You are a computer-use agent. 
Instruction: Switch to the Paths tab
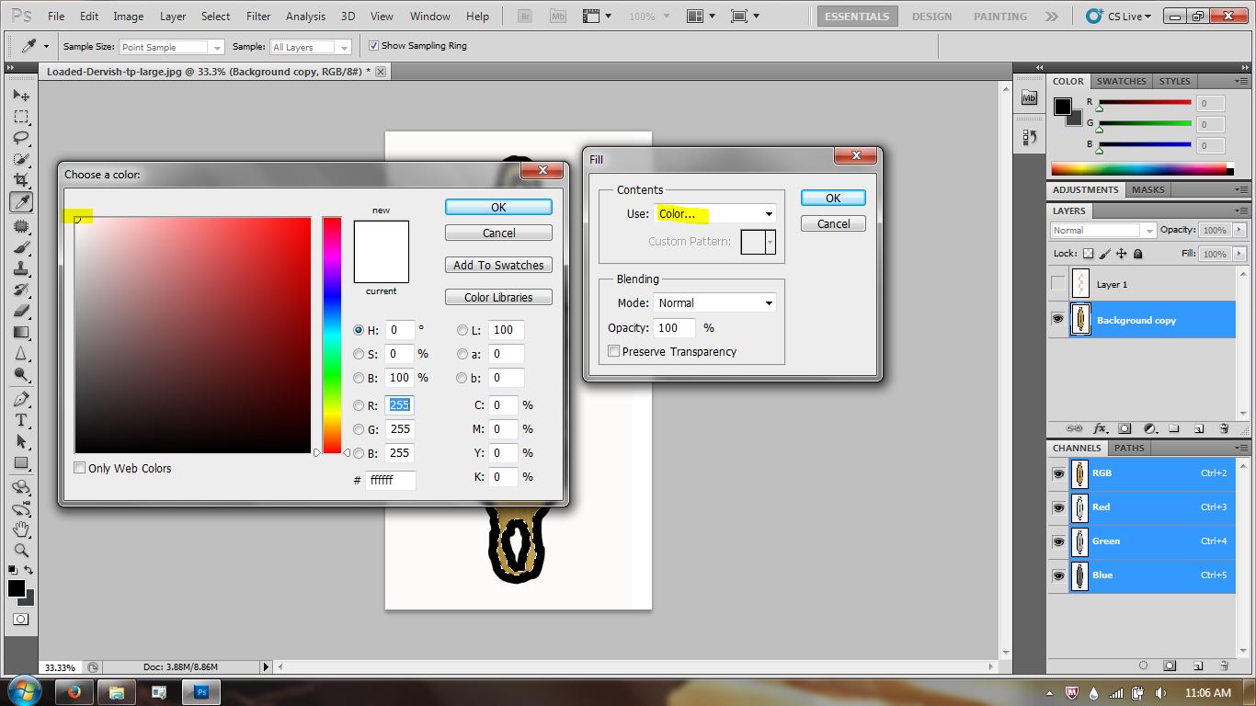(x=1129, y=448)
